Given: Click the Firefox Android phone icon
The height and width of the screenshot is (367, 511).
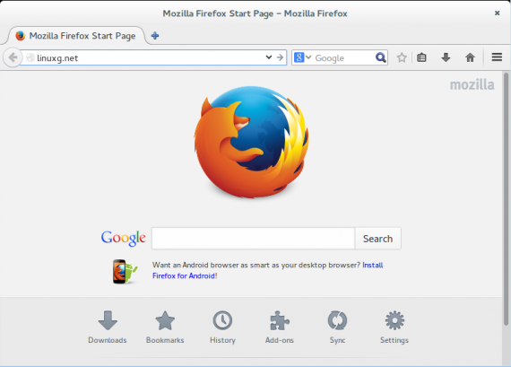Looking at the screenshot, I should [x=125, y=271].
